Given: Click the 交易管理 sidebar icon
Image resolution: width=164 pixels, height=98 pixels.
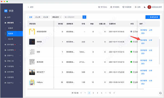Looking at the screenshot, I should tap(5, 67).
